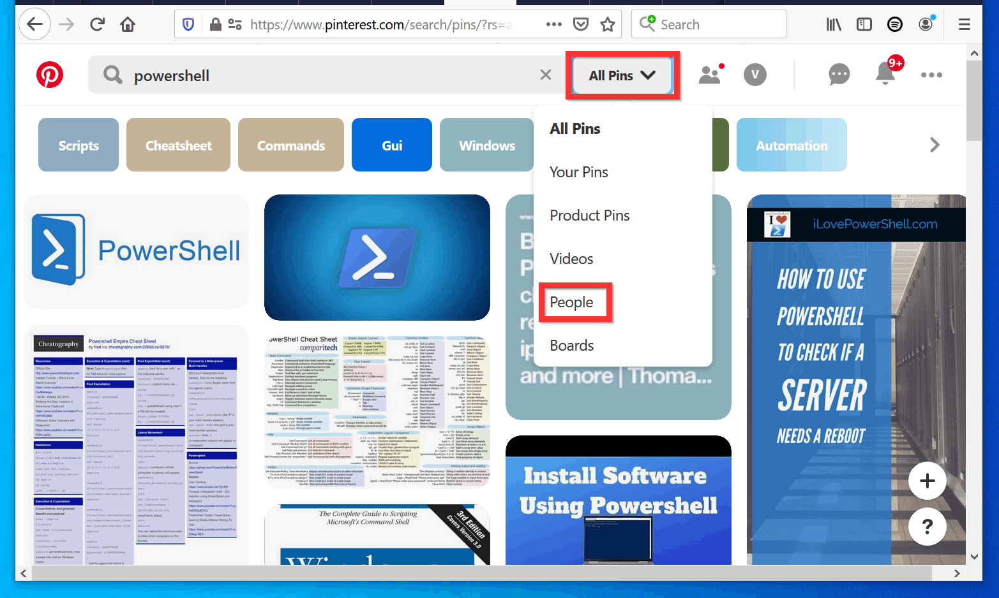Open the All Pins dropdown

click(622, 75)
